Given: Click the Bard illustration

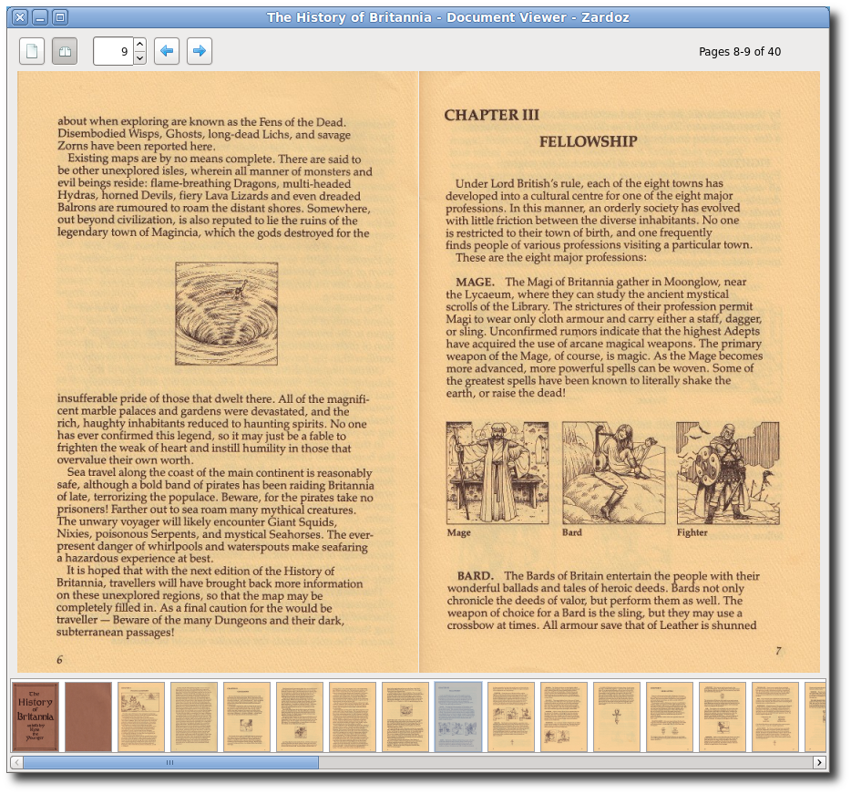Looking at the screenshot, I should pos(613,472).
